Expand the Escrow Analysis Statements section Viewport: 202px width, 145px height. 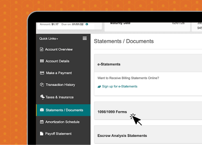[x=148, y=134]
